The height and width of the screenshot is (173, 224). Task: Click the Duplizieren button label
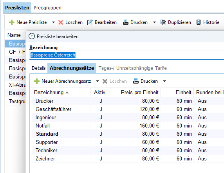(179, 22)
